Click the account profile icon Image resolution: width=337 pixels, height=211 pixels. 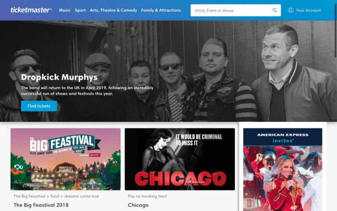[x=290, y=10]
